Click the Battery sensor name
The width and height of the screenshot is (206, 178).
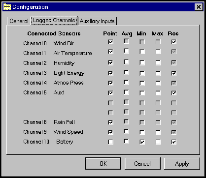(x=65, y=142)
